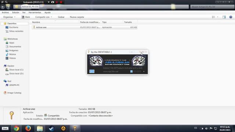Click the key app icon on the taskbar
This screenshot has width=235, height=132.
click(x=75, y=128)
